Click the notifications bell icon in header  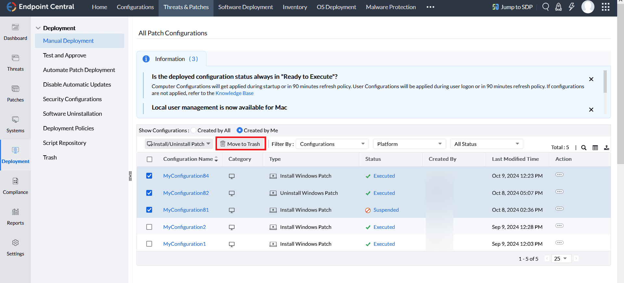click(x=558, y=7)
